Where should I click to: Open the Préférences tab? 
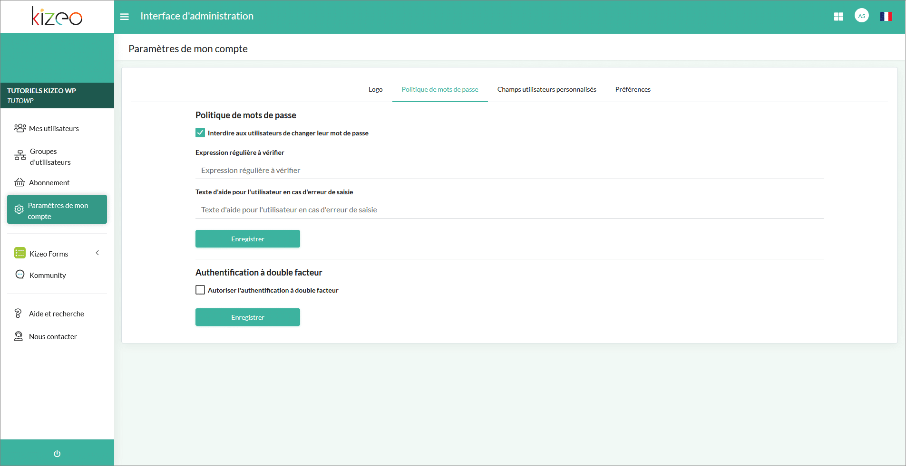(633, 89)
